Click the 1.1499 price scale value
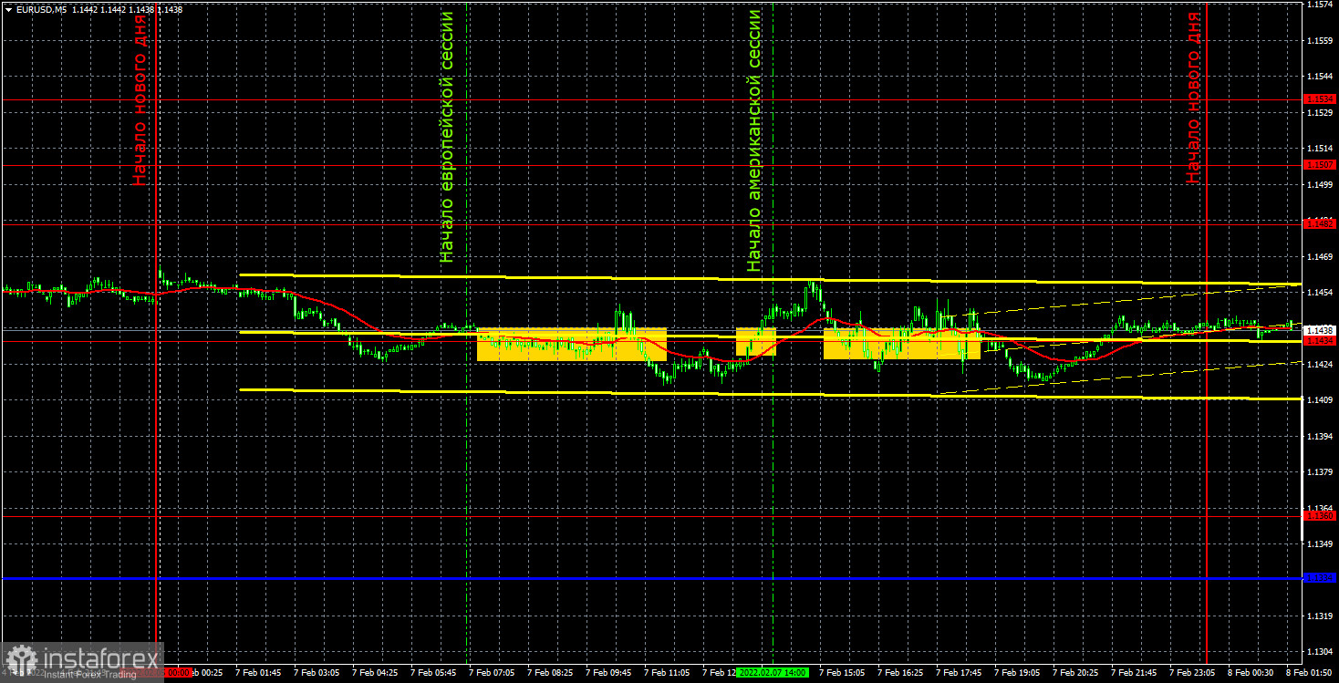The image size is (1339, 683). pyautogui.click(x=1320, y=184)
